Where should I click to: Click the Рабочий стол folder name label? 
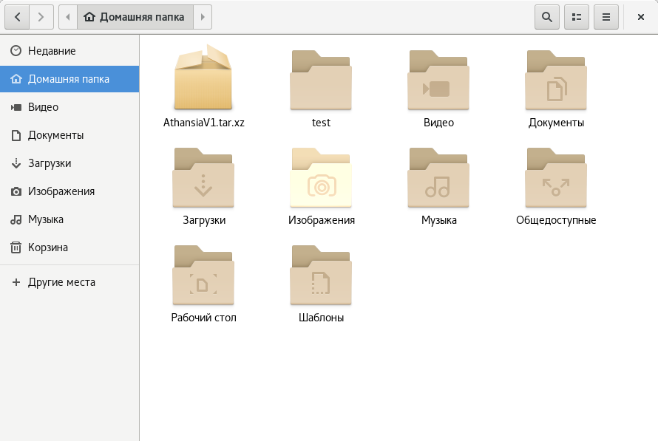click(203, 318)
